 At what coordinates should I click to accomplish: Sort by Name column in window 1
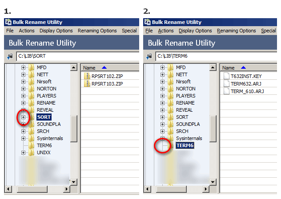click(110, 68)
